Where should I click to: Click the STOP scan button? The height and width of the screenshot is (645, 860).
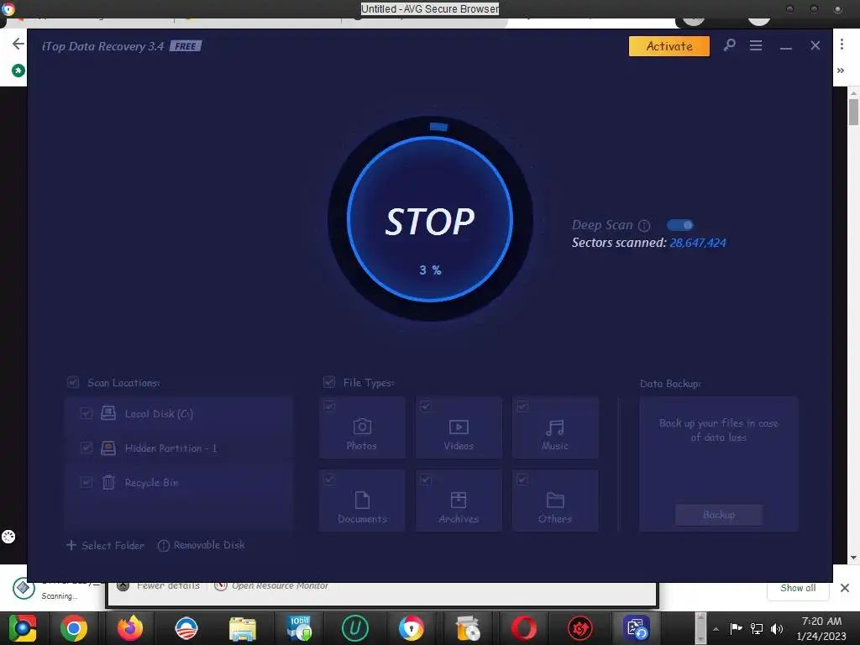pos(430,219)
